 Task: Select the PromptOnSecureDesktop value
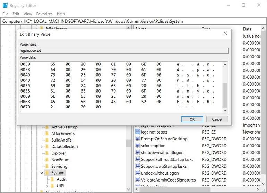pyautogui.click(x=164, y=139)
